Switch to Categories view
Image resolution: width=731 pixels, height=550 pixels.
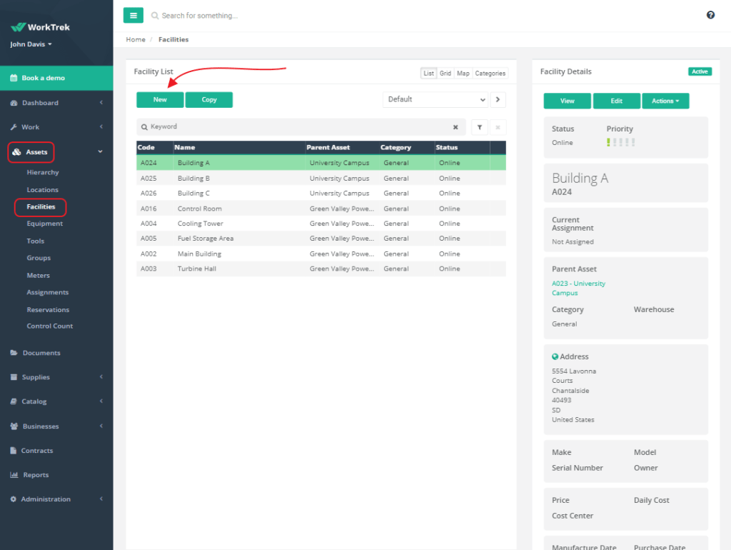(490, 74)
